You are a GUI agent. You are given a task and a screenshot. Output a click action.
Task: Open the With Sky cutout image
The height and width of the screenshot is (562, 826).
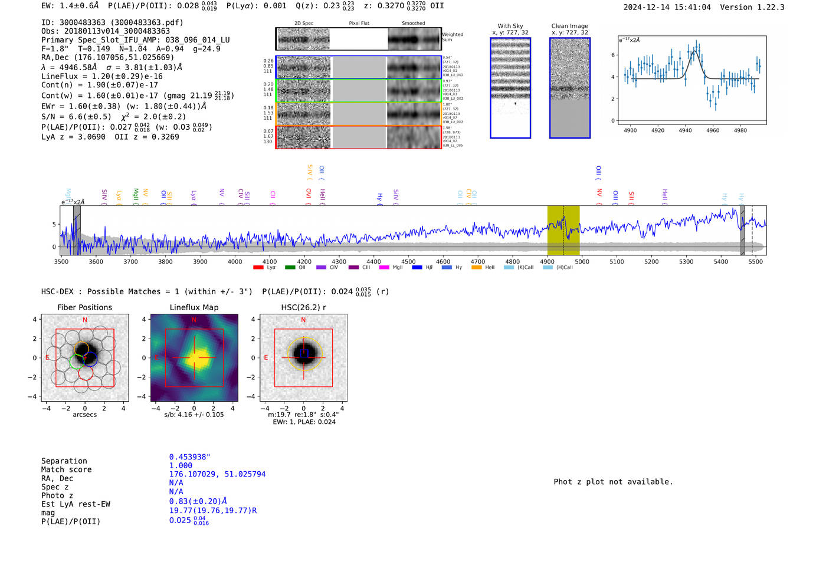point(510,88)
